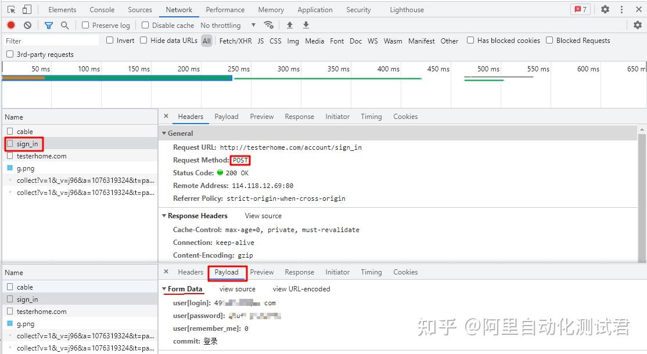647x354 pixels.
Task: Open DevTools settings gear at top
Action: click(x=605, y=9)
